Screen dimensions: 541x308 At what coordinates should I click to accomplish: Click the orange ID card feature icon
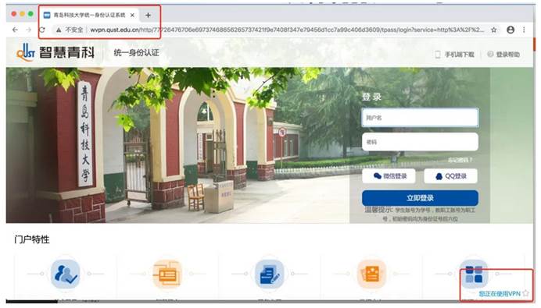tap(167, 274)
